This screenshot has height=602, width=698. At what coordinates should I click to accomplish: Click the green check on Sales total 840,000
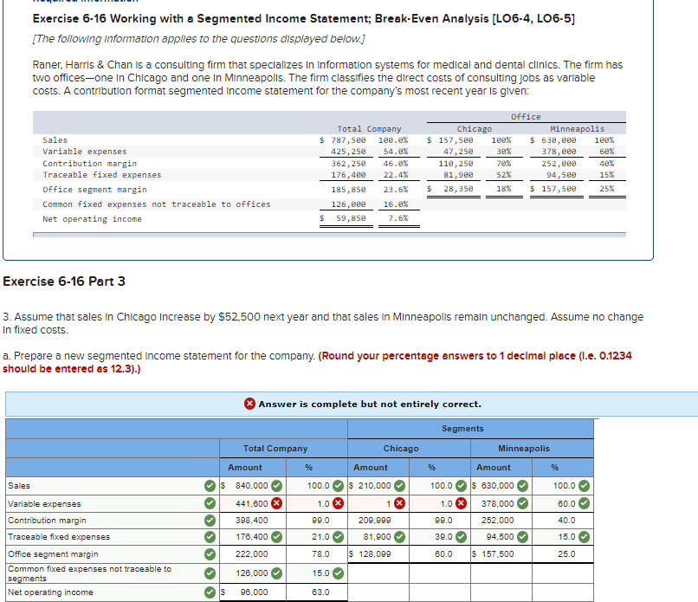pos(275,484)
